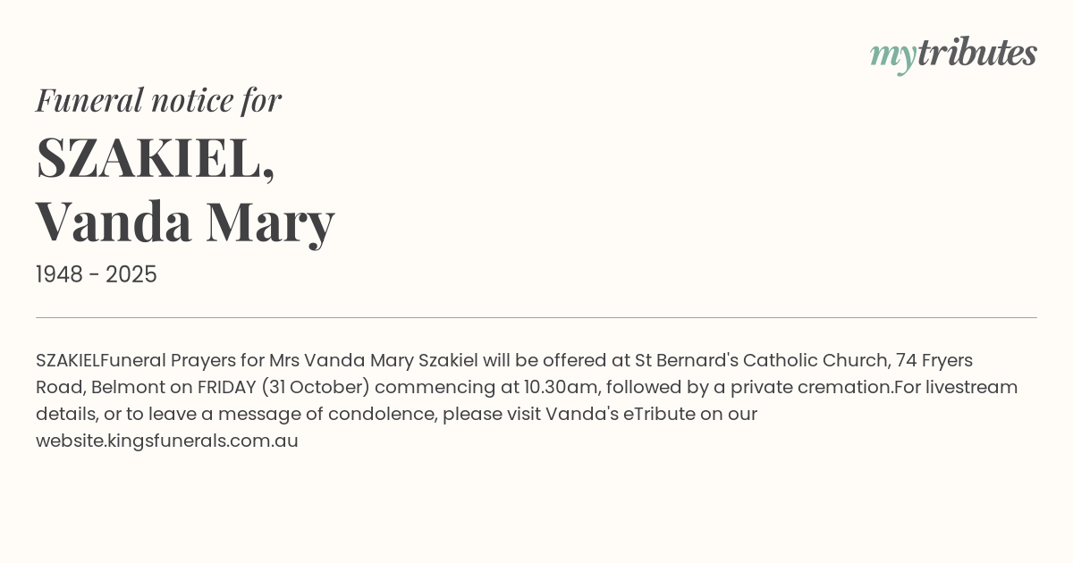Click the dark "tributes" logo wordmark

[x=976, y=53]
